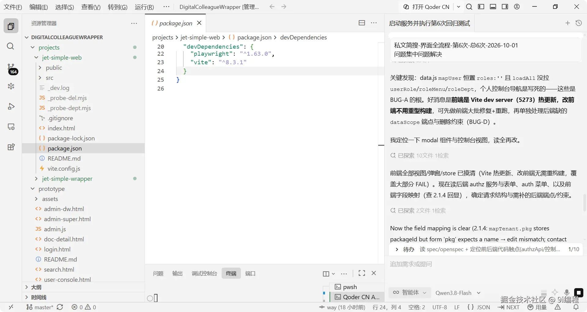Viewport: 587px width, 312px height.
Task: Switch to the 问题 panel tab
Action: pos(158,273)
